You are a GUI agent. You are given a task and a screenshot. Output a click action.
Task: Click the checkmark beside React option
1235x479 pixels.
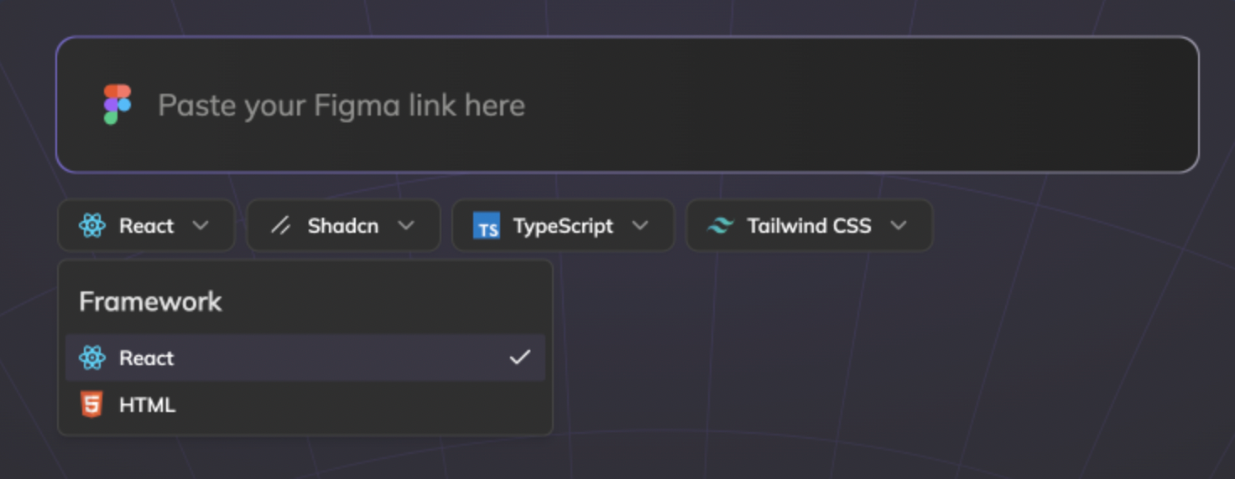pyautogui.click(x=520, y=358)
